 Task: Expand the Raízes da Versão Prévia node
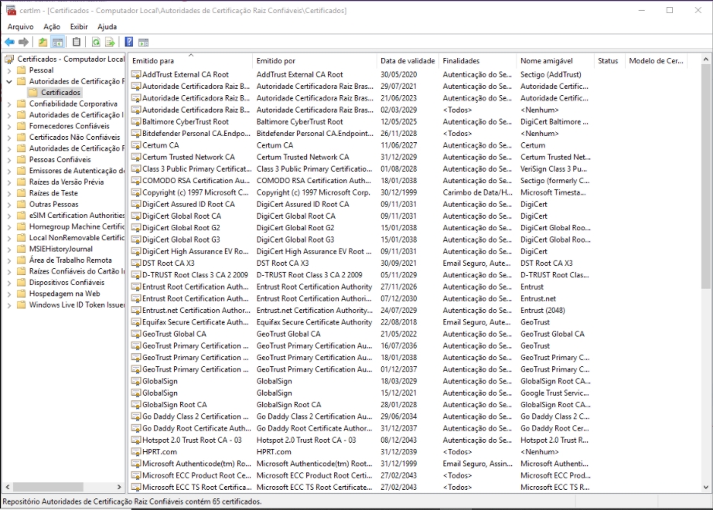[9, 182]
